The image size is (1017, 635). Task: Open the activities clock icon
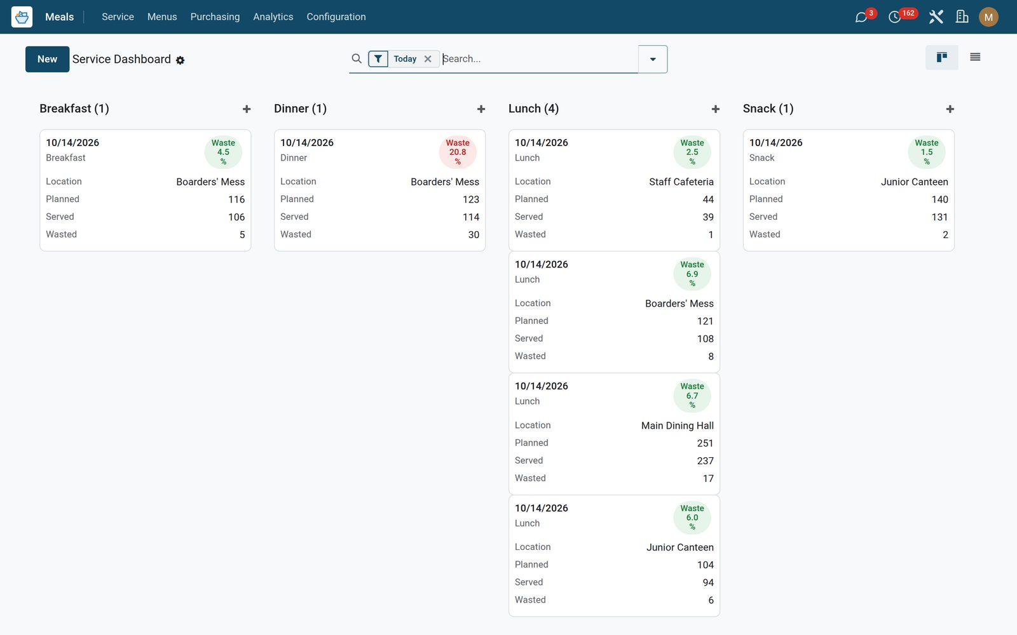pyautogui.click(x=894, y=17)
